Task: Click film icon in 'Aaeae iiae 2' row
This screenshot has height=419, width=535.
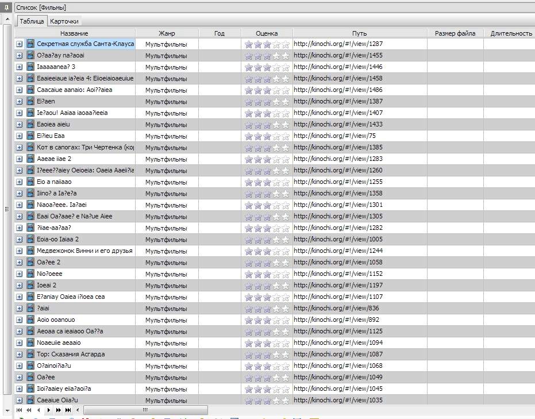Action: click(x=30, y=159)
